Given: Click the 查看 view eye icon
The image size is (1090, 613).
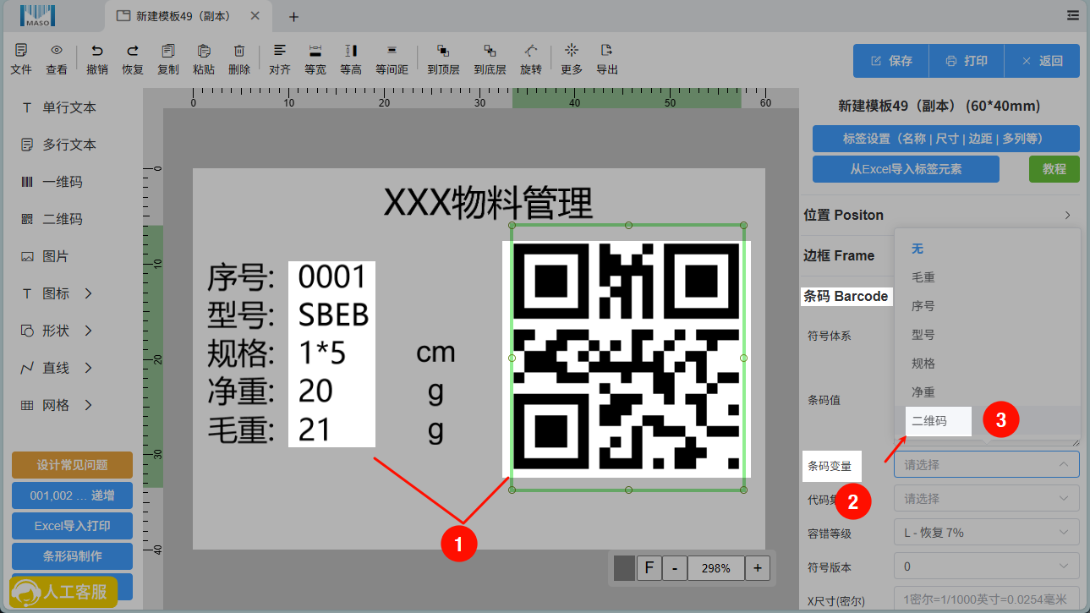Looking at the screenshot, I should tap(57, 51).
